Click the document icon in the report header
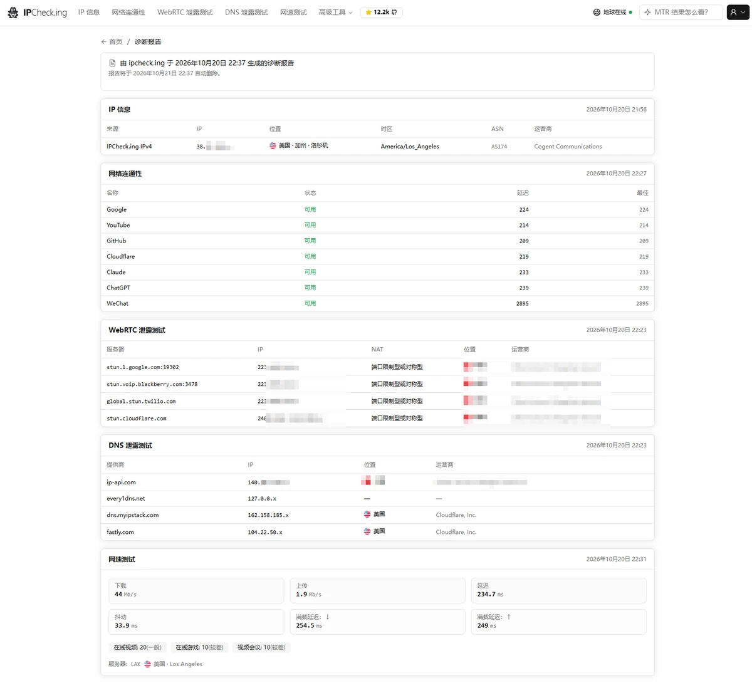This screenshot has width=752, height=683. click(113, 63)
